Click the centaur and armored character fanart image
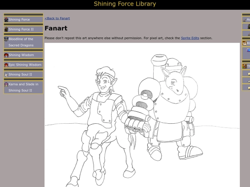 coord(142,115)
